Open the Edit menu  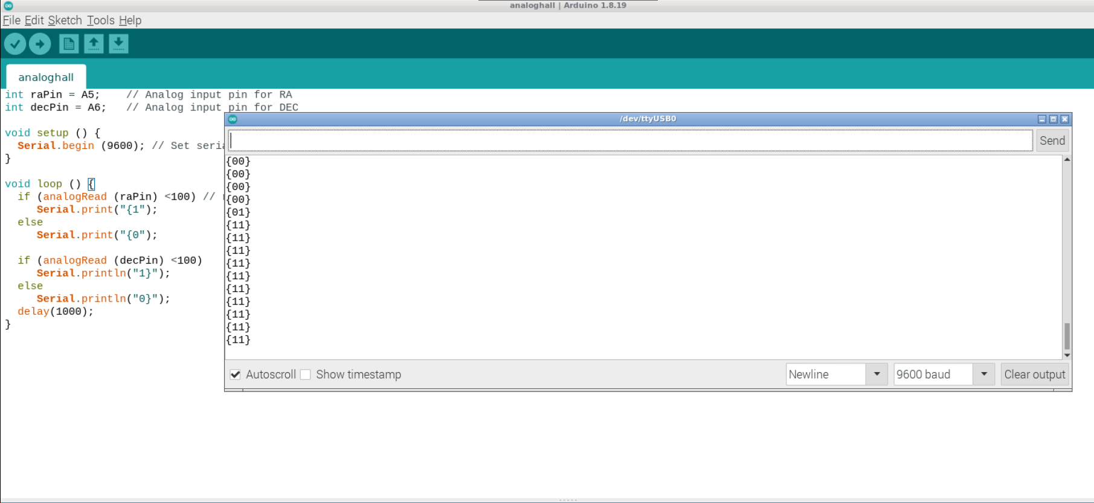coord(34,21)
